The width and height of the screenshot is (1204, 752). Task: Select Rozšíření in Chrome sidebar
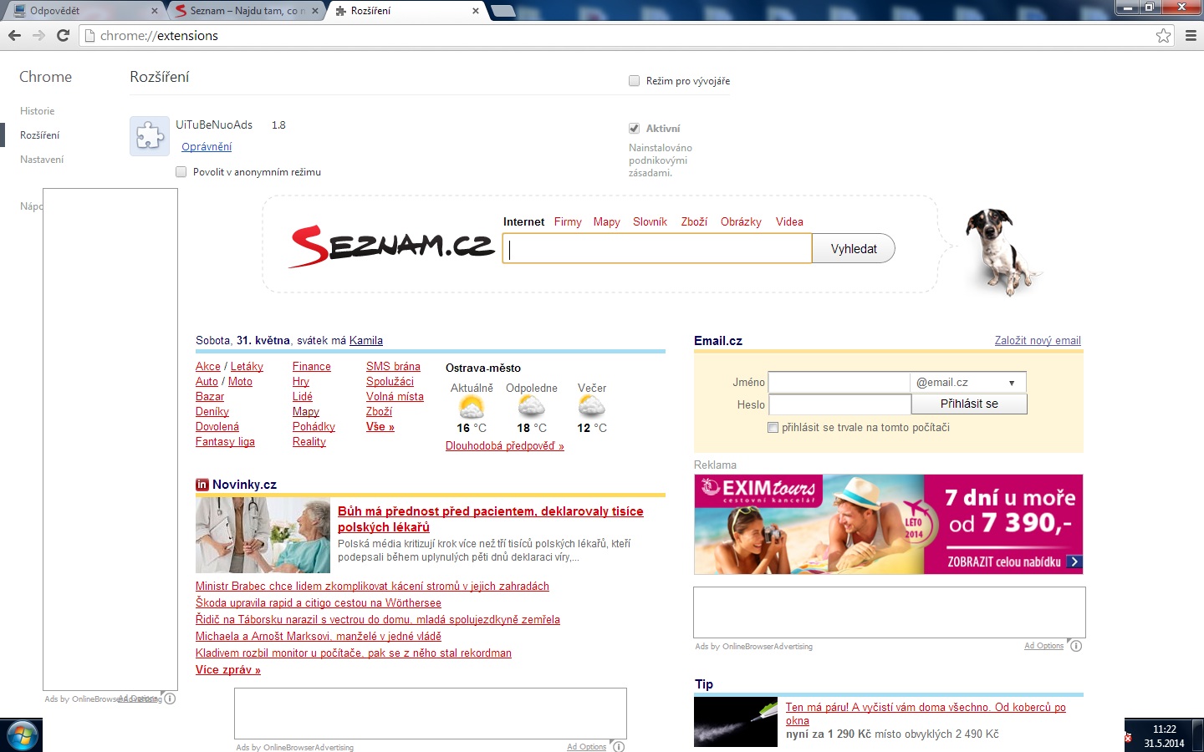point(40,135)
